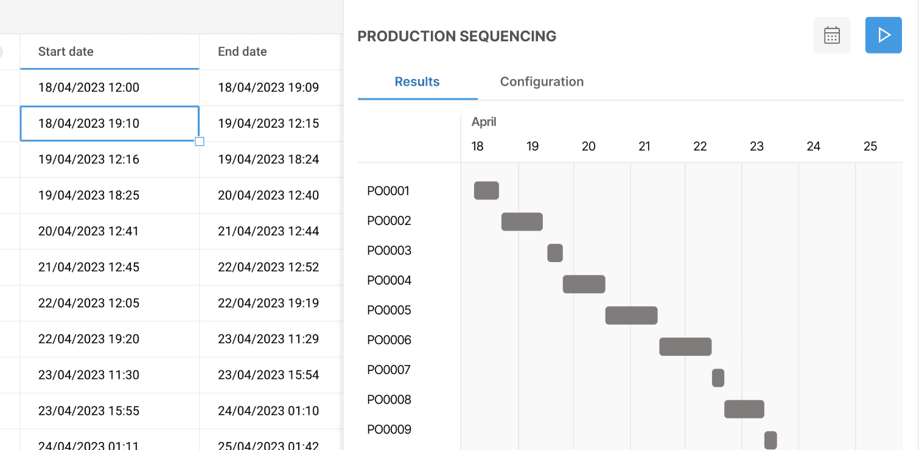
Task: Select end date cell 22/04/2023 12:52
Action: (271, 267)
